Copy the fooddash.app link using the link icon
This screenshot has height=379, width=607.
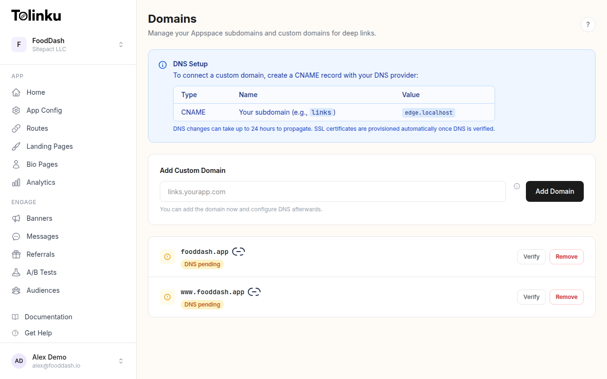[239, 251]
